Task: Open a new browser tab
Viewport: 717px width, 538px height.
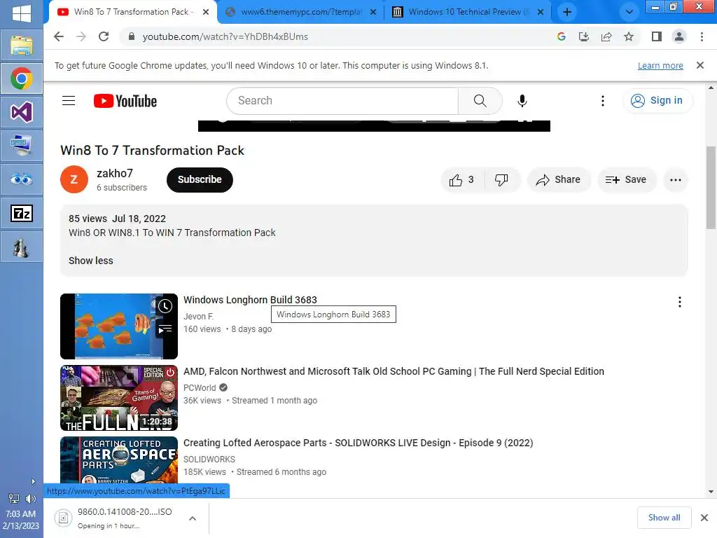Action: pos(567,12)
